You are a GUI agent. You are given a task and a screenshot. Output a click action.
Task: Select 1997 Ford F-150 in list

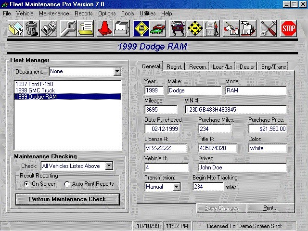point(67,84)
